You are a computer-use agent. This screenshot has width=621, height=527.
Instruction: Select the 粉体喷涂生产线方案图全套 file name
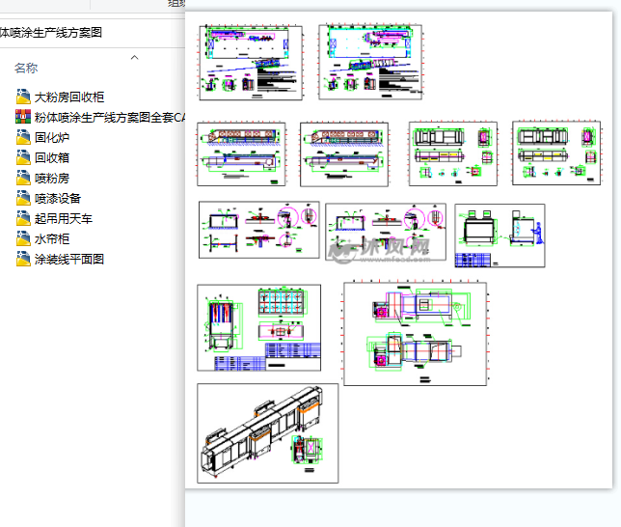point(110,118)
